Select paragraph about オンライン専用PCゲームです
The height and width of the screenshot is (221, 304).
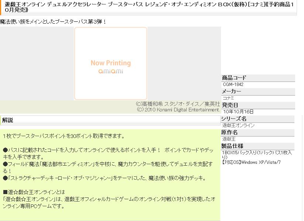109,203
